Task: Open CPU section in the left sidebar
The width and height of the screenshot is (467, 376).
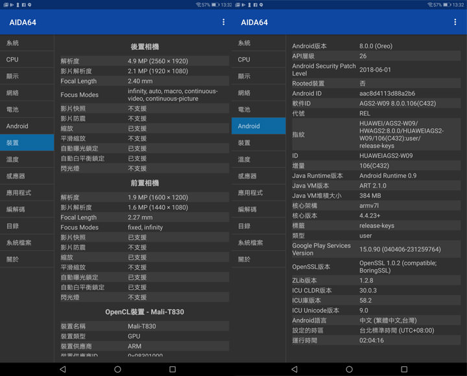Action: click(27, 60)
